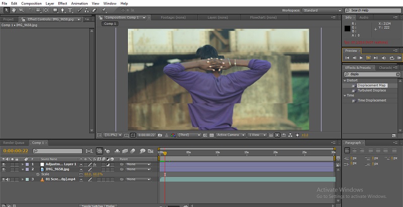Open the Composition Mini-Flowchart in timeline
Viewport: 403px width, 207px height.
tap(90, 151)
